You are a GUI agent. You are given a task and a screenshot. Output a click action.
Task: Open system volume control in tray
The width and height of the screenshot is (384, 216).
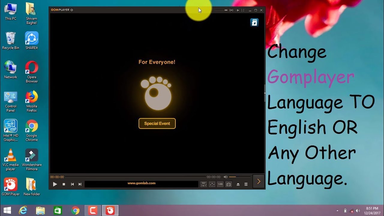(358, 211)
